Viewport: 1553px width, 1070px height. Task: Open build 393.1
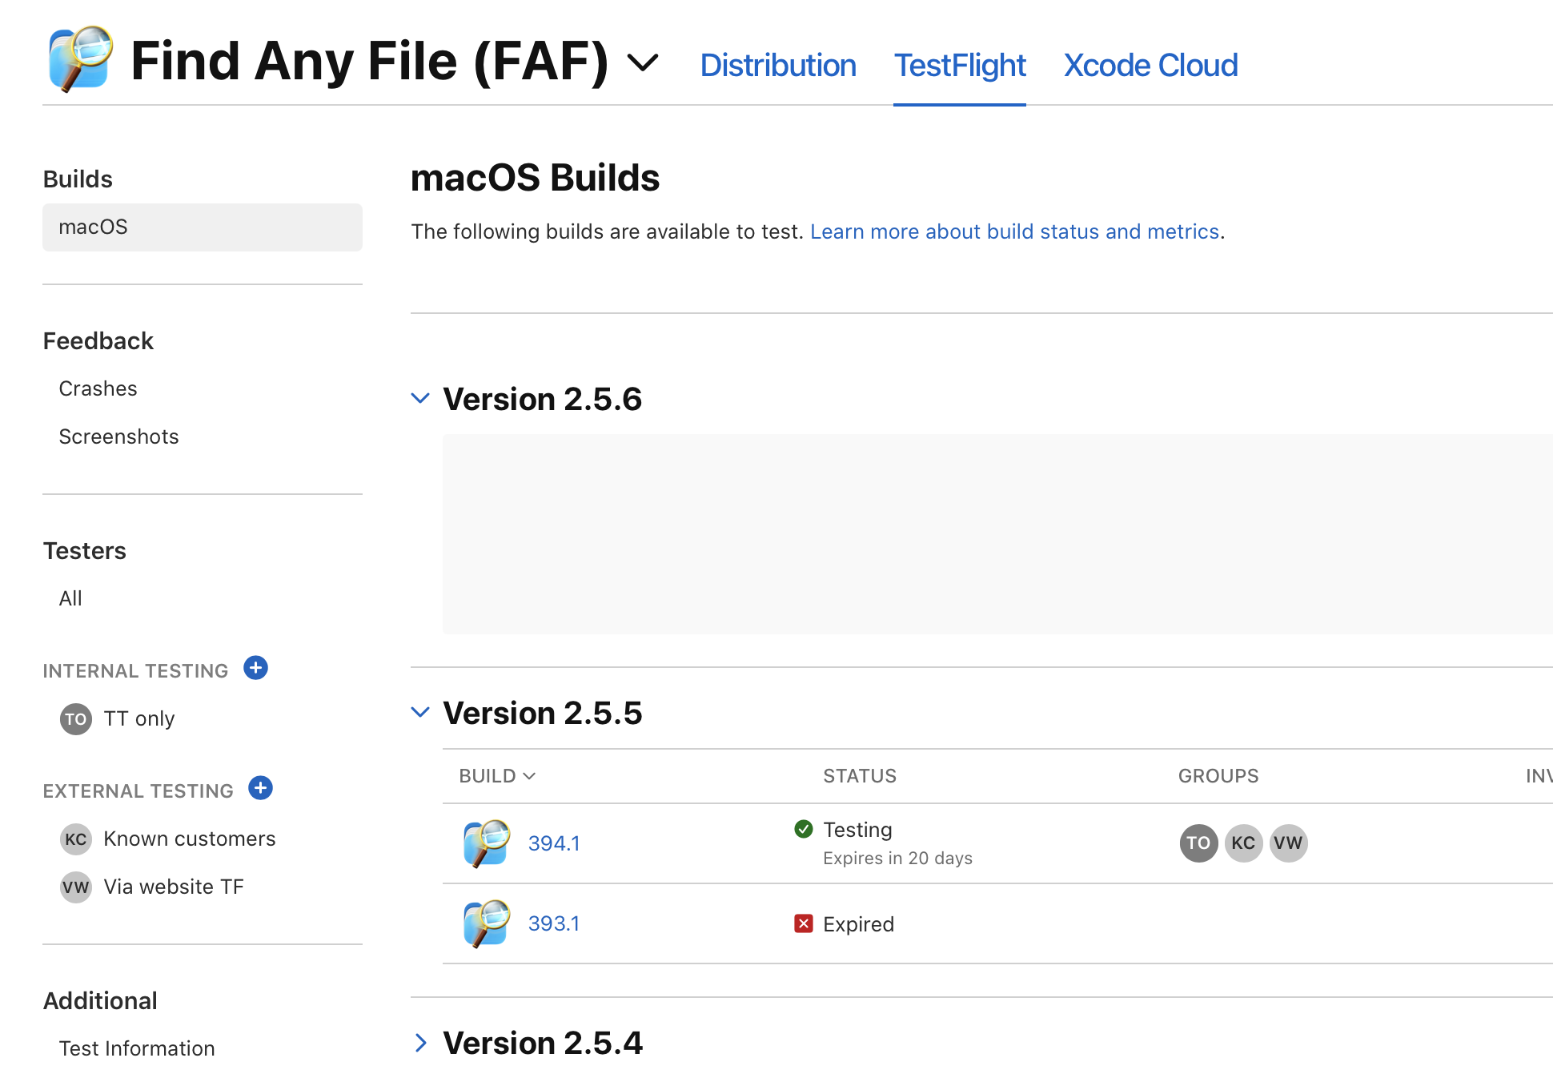tap(554, 923)
